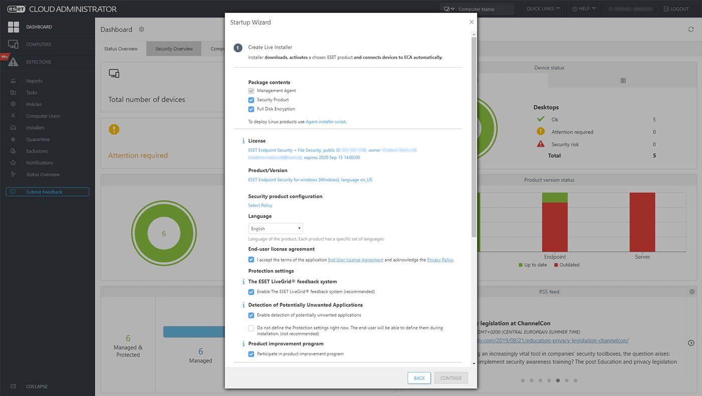The height and width of the screenshot is (396, 702).
Task: Switch to the Security Overview tab
Action: click(174, 49)
